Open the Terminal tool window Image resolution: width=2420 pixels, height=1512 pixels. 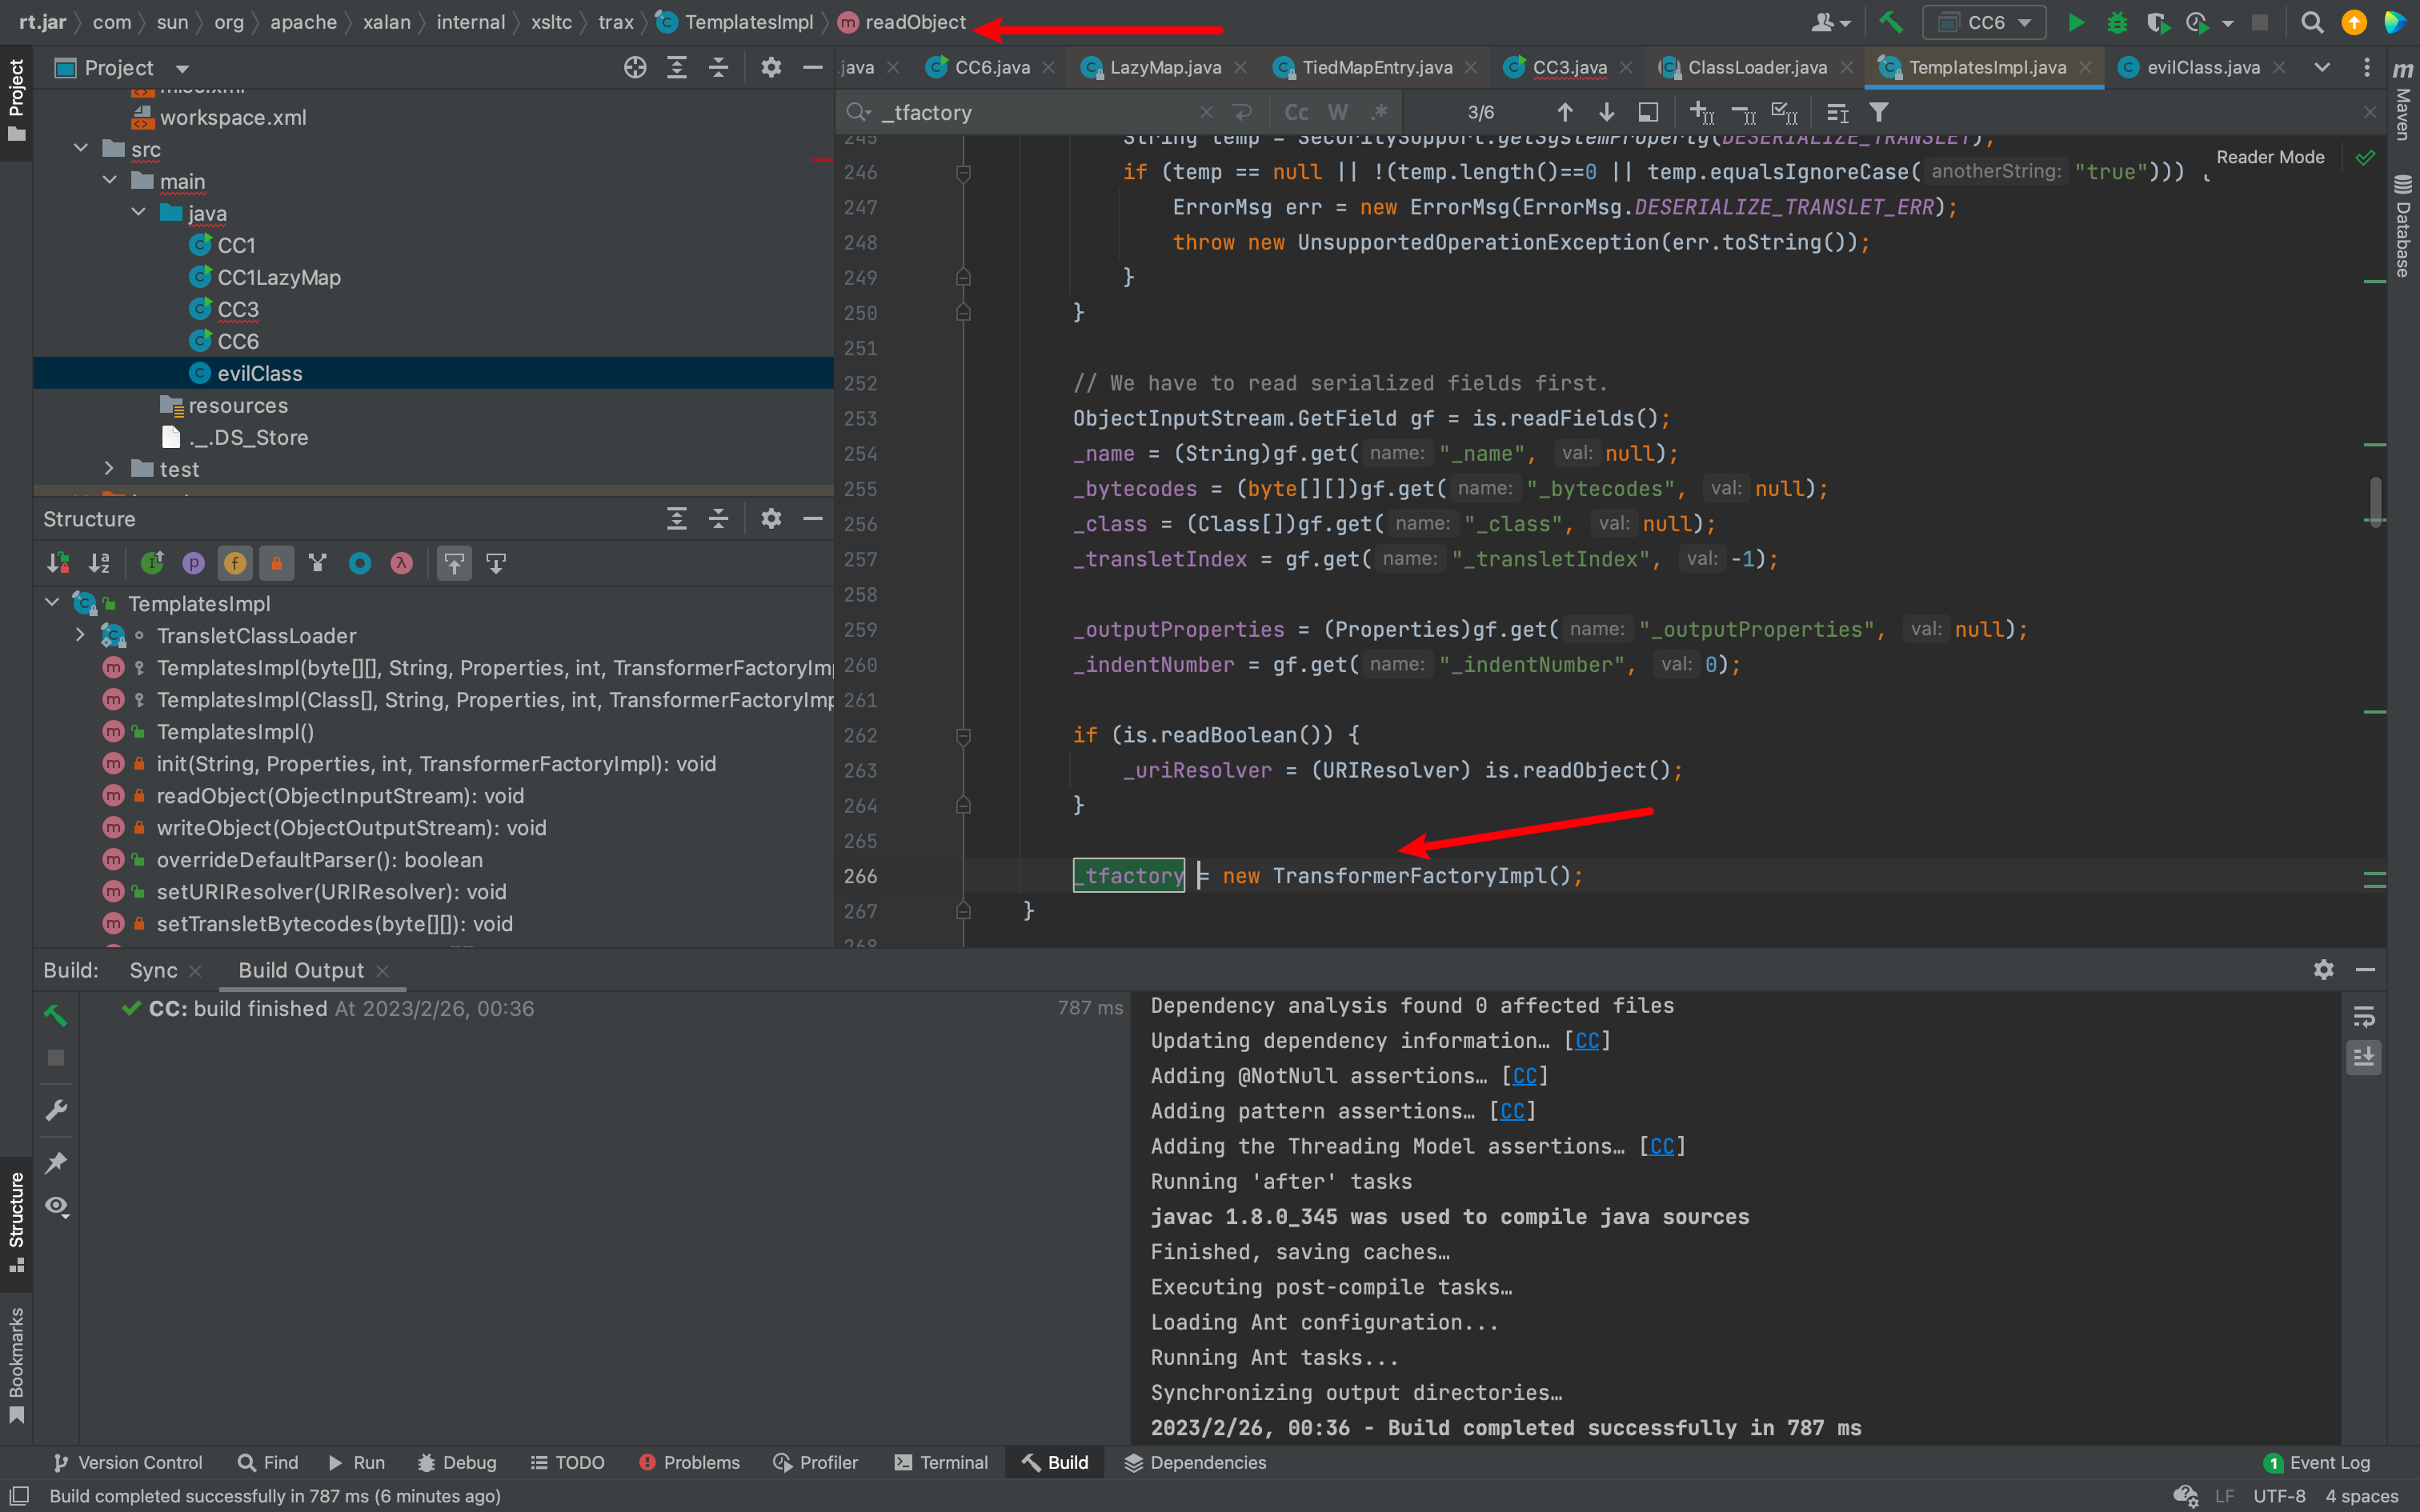coord(941,1462)
